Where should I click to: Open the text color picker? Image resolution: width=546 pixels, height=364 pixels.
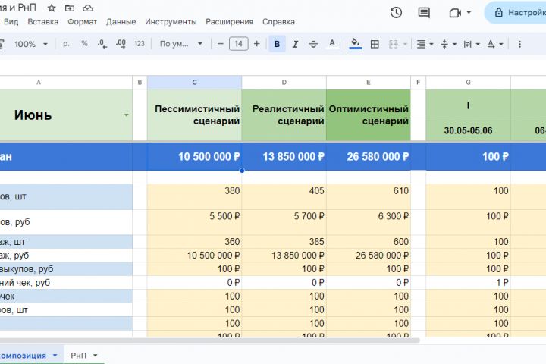[332, 44]
